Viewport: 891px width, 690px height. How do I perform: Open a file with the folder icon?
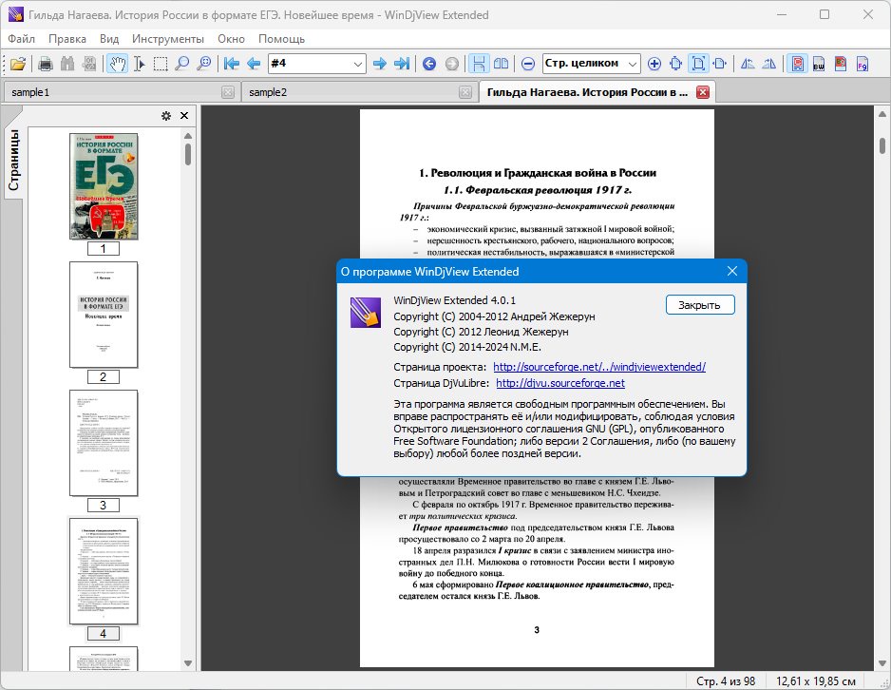(x=18, y=64)
